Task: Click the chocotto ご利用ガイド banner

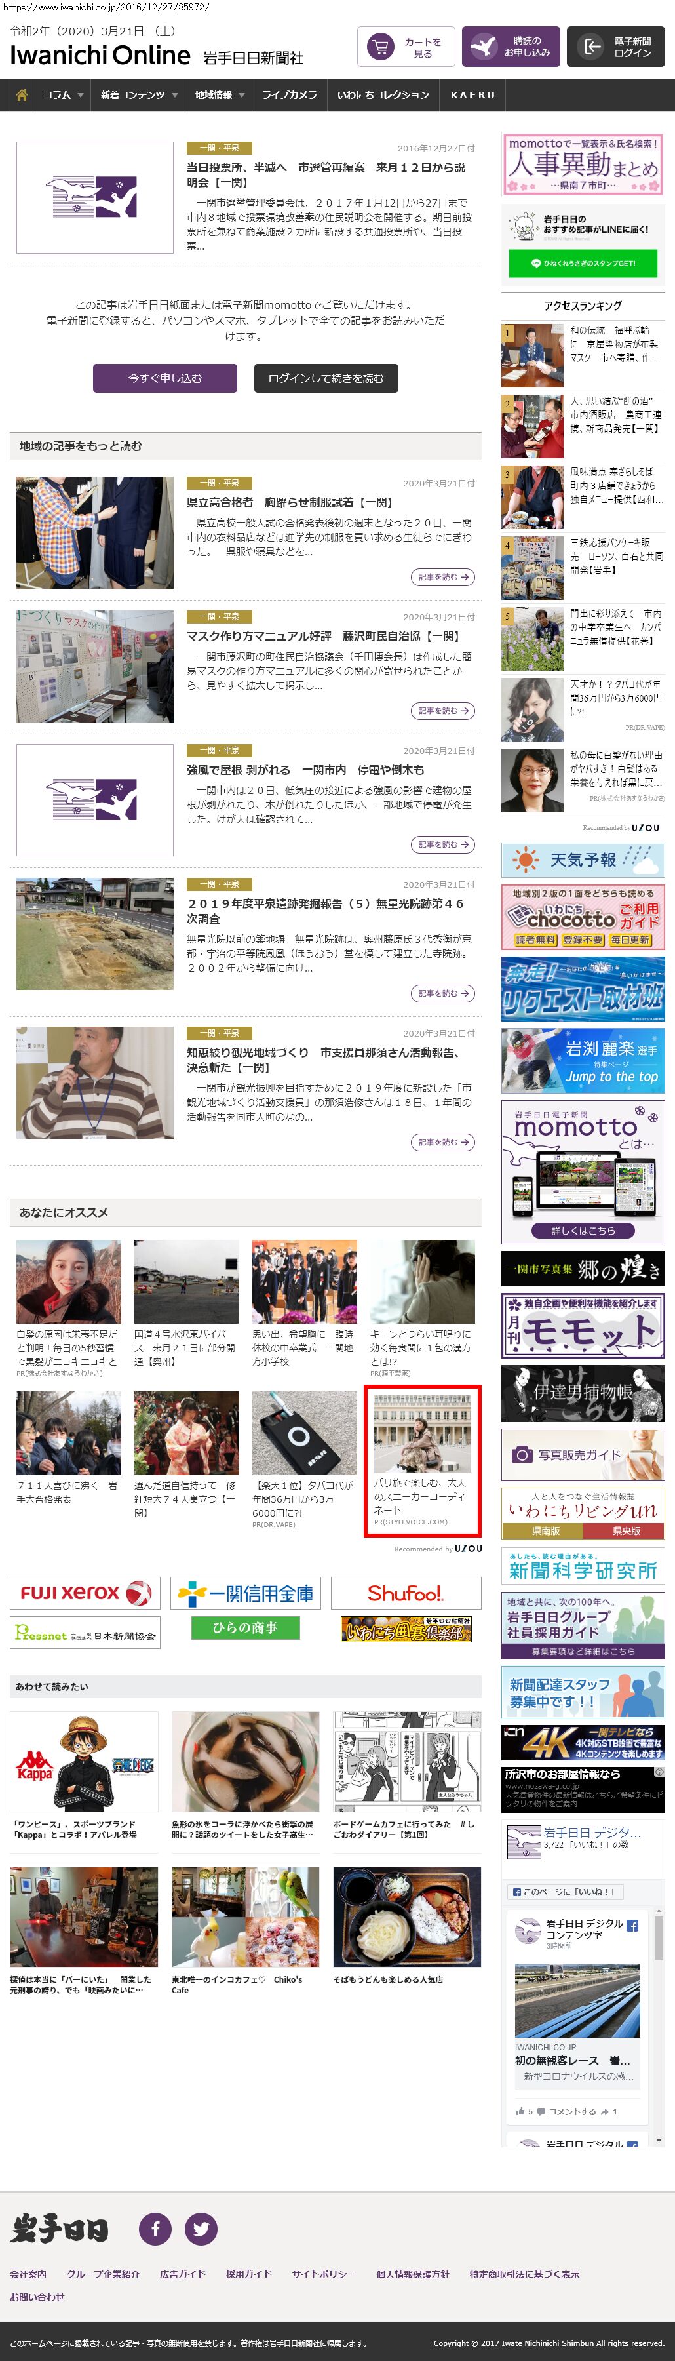Action: (583, 917)
